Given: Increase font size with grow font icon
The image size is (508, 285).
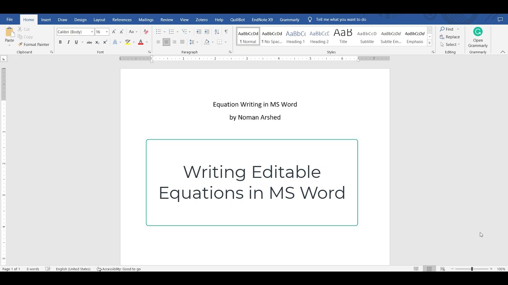Looking at the screenshot, I should point(114,32).
